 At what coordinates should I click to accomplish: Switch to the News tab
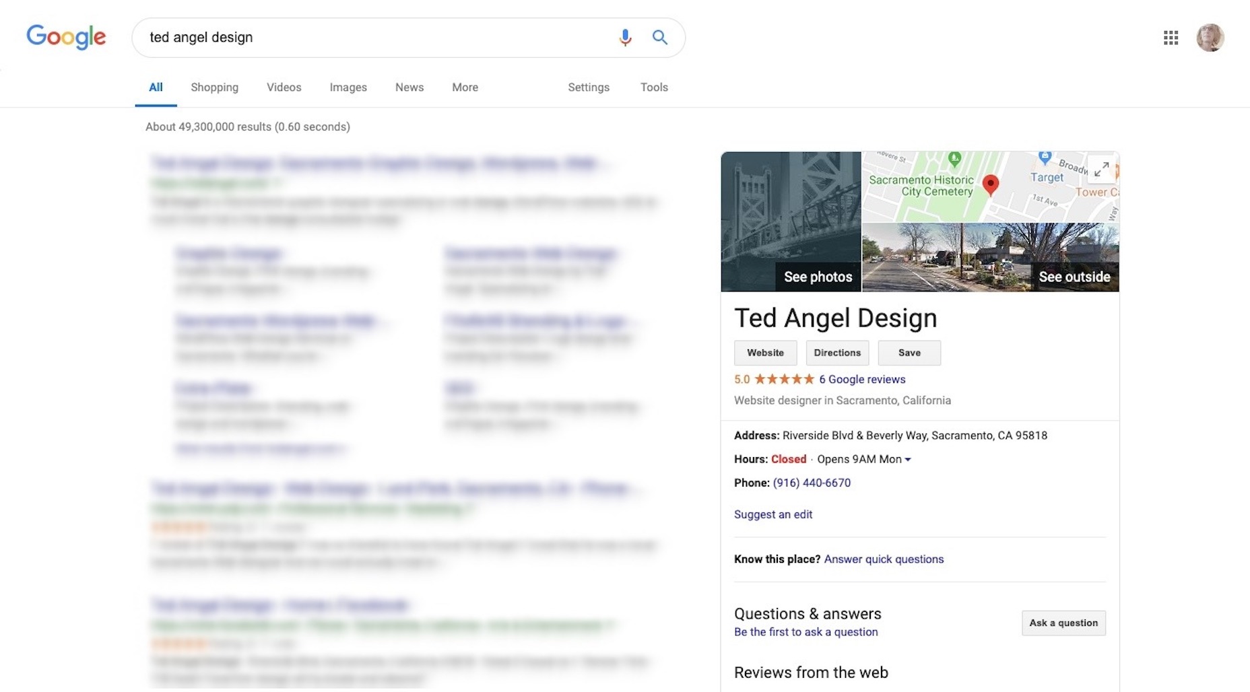pyautogui.click(x=409, y=88)
